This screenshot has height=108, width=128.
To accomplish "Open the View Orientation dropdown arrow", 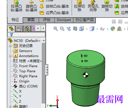I will tap(87, 29).
